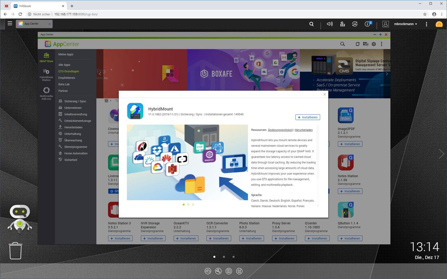Screen dimensions: 447x279
Task: Select QTS-Grundlagen category
Action: [69, 71]
